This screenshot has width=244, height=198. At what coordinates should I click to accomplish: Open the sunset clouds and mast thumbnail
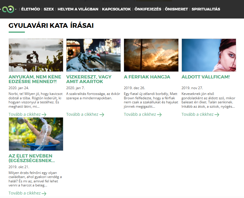tap(151, 55)
